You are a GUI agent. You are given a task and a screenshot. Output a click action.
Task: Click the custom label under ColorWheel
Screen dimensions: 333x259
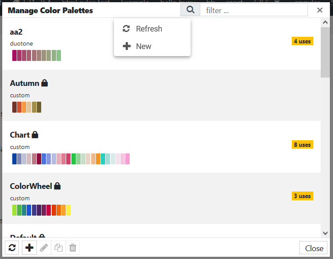click(20, 198)
